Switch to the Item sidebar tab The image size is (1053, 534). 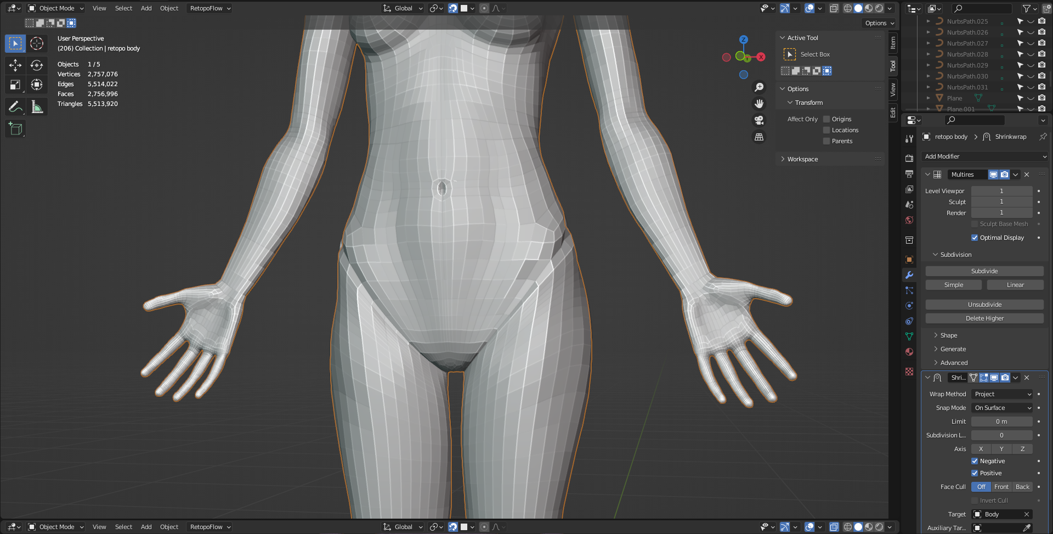point(893,43)
